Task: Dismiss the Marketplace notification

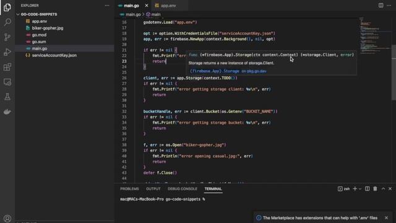Action: 386,217
